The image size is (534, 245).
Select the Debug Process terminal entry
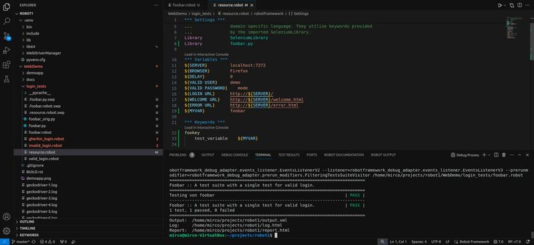465,154
